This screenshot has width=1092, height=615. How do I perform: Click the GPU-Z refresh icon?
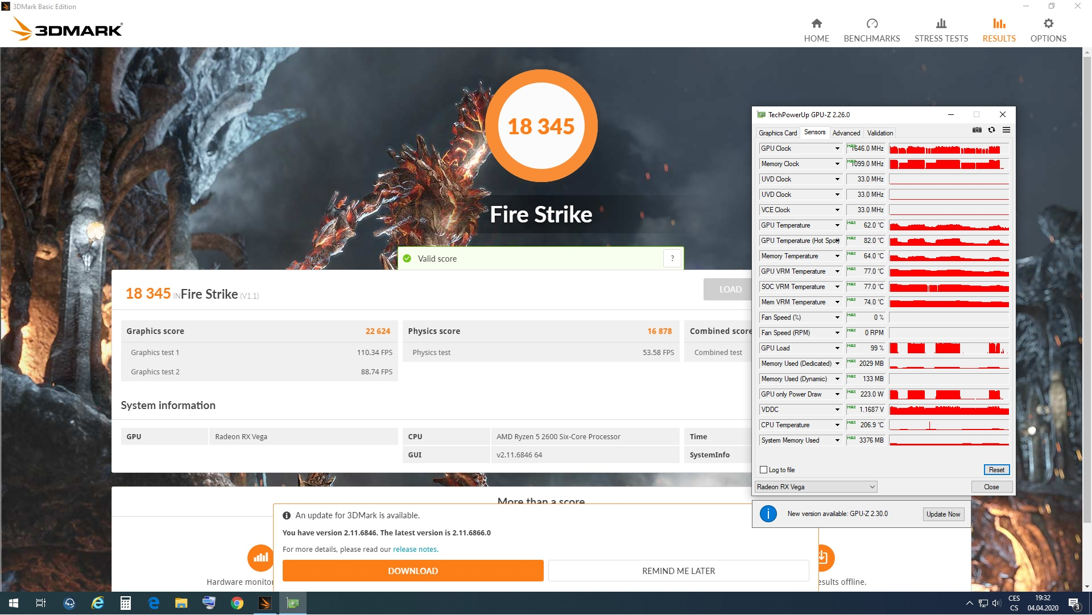[x=991, y=130]
